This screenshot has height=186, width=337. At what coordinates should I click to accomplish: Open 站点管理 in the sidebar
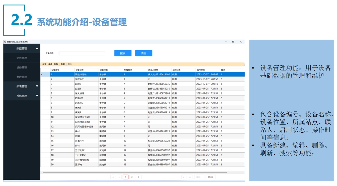click(22, 58)
